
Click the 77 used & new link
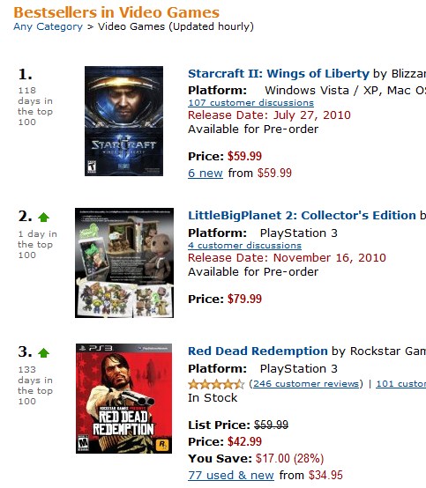231,476
